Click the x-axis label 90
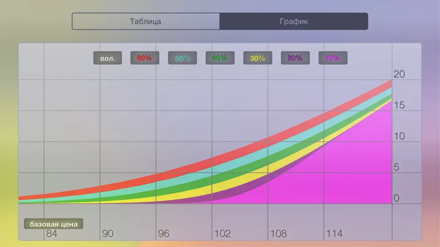440x247 pixels. pos(108,234)
